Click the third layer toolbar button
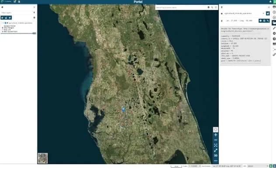This screenshot has width=276, height=169. coord(10,17)
